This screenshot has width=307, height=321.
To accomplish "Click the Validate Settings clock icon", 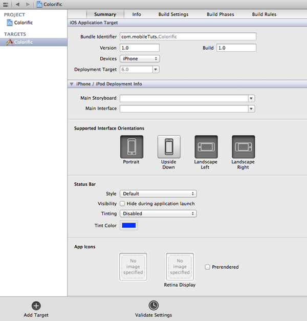I will pyautogui.click(x=153, y=306).
